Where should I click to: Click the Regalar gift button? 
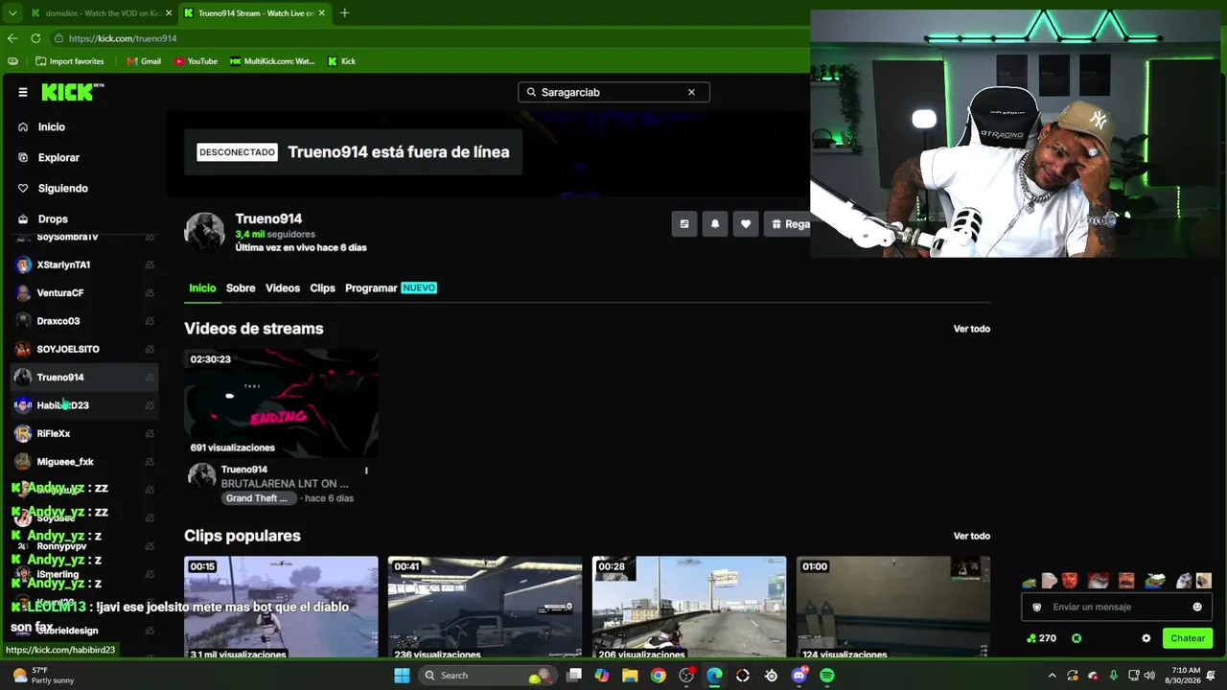(x=788, y=224)
